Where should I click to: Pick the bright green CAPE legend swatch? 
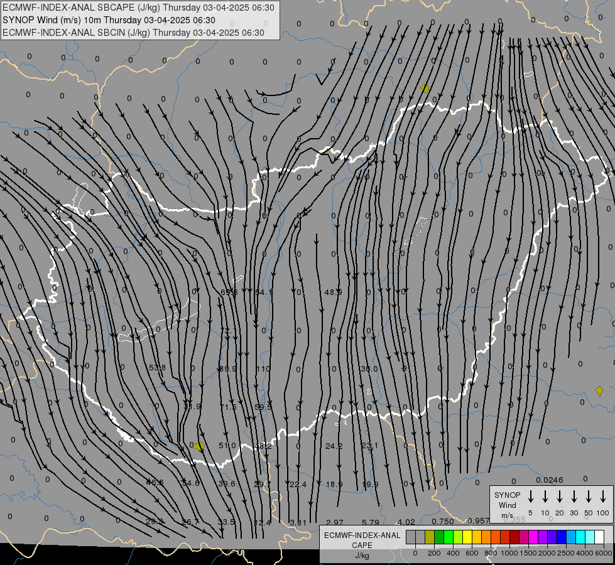click(449, 537)
